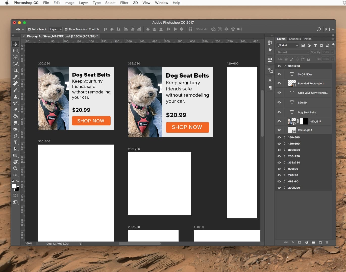Image resolution: width=346 pixels, height=272 pixels.
Task: Hide the SHOP NOW text layer
Action: tap(279, 74)
